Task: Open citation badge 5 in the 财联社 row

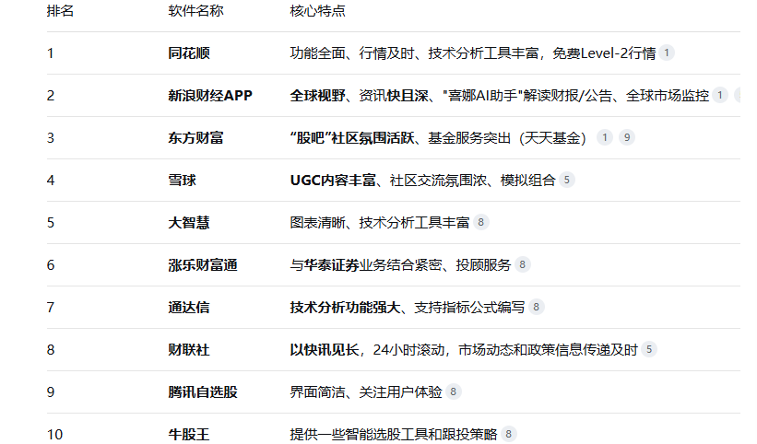Action: click(x=649, y=350)
